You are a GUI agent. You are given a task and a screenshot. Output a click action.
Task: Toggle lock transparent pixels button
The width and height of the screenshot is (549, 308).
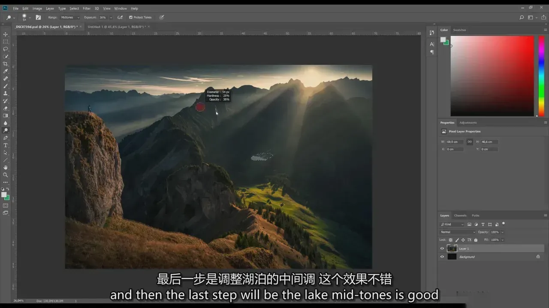pos(451,240)
